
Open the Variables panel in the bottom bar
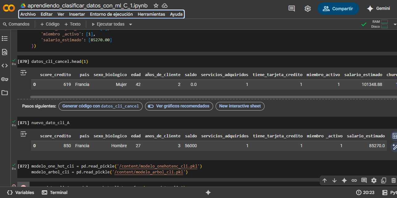[x=20, y=192]
